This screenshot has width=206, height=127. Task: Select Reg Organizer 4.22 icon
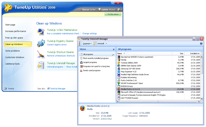click(119, 72)
